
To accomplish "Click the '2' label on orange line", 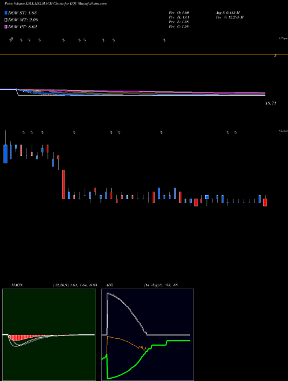I will 275,56.
